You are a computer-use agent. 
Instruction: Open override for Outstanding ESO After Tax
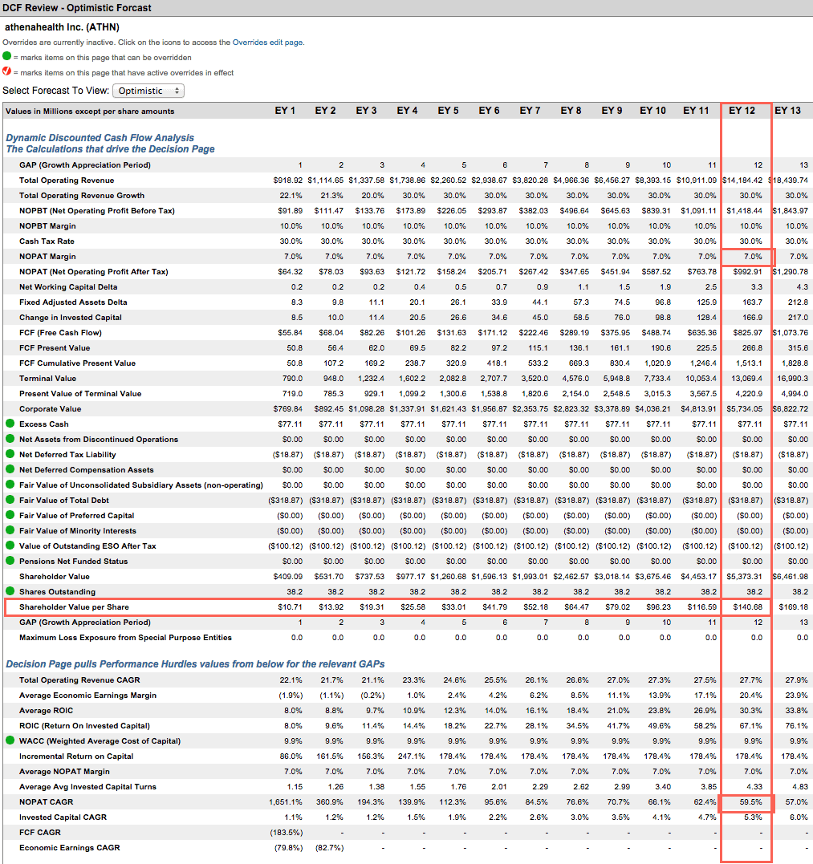(10, 546)
